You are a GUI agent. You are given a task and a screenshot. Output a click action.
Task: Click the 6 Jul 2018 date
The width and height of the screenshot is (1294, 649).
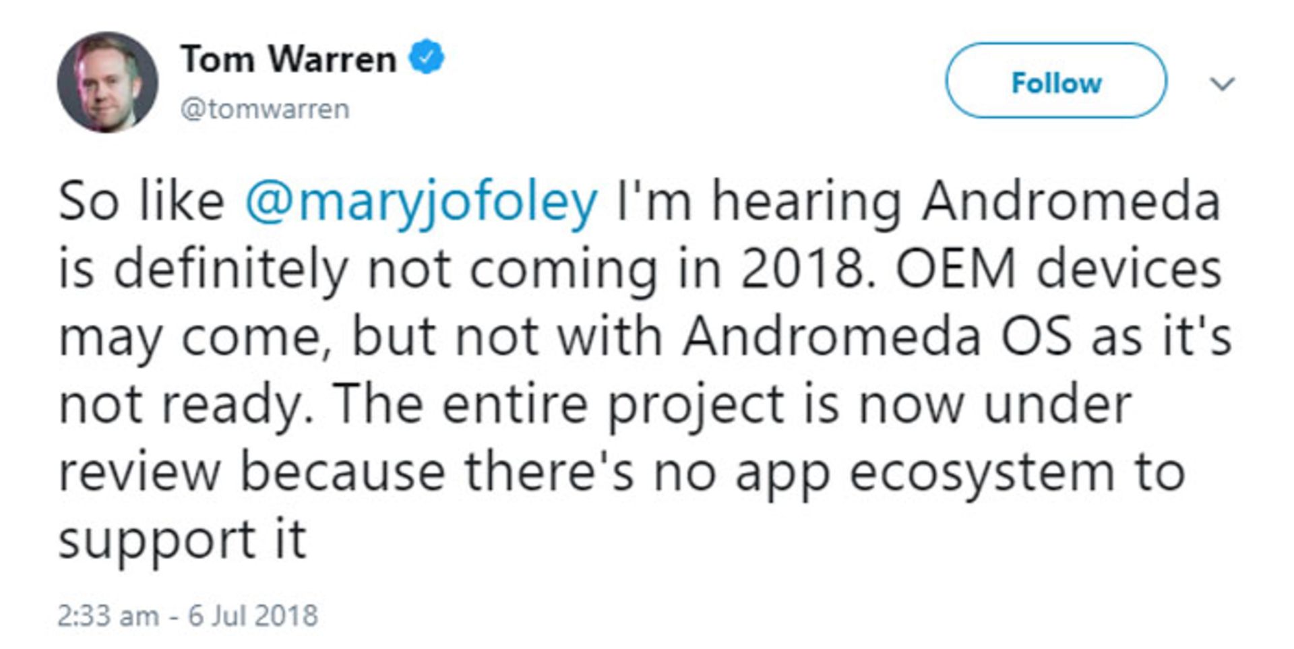[x=253, y=616]
